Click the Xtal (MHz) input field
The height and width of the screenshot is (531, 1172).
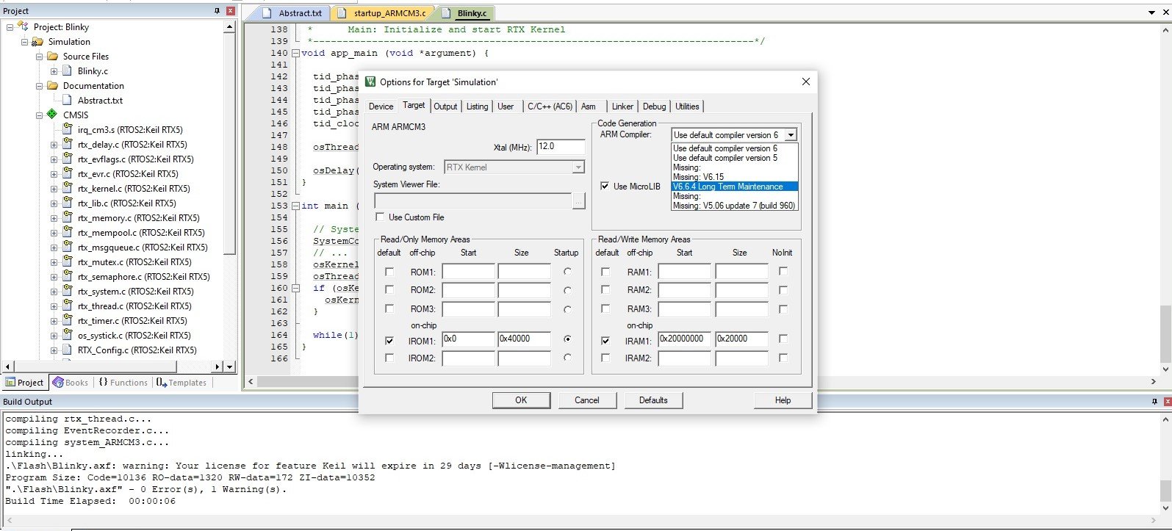(561, 147)
